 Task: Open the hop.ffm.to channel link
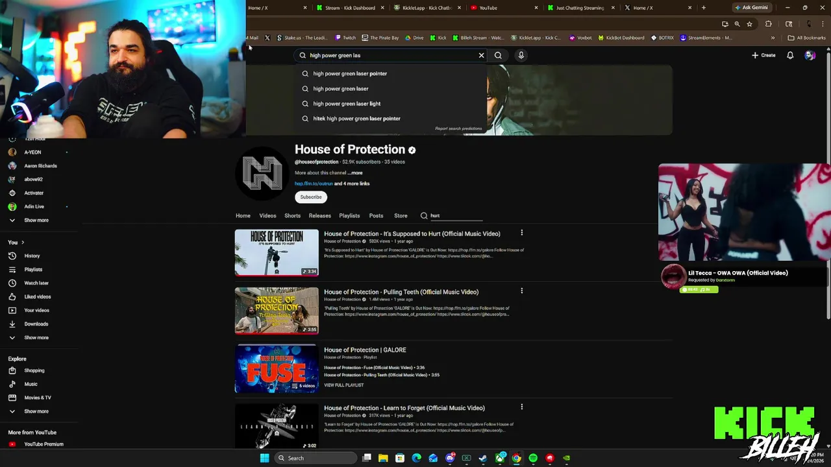tap(314, 184)
